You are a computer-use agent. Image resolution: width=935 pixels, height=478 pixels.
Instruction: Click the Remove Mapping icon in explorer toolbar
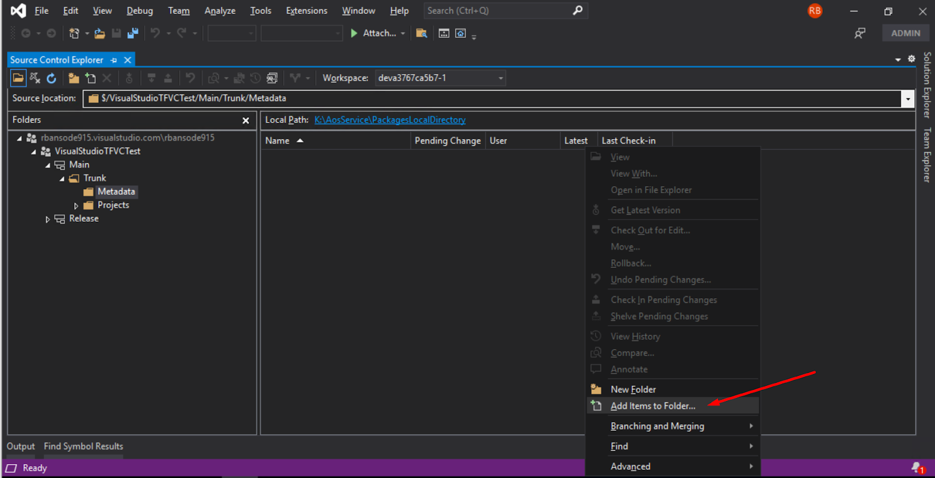coord(35,78)
